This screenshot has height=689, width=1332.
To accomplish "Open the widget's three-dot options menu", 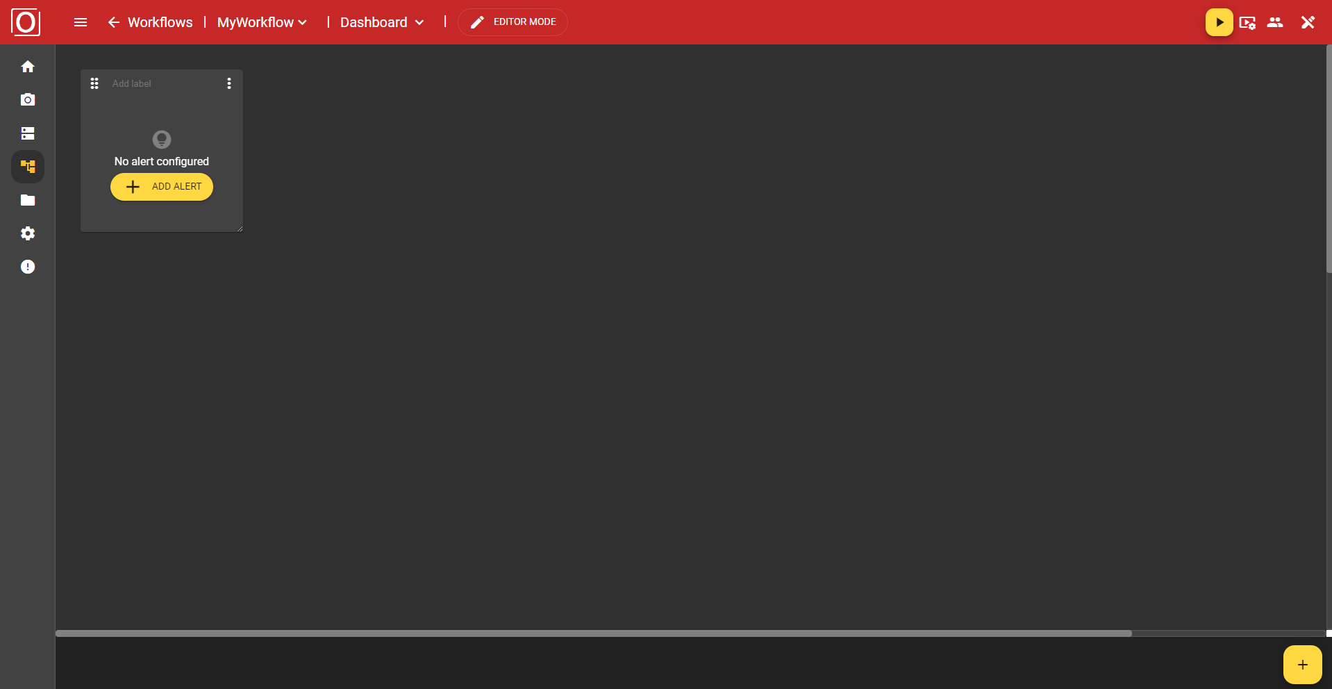I will pyautogui.click(x=229, y=83).
